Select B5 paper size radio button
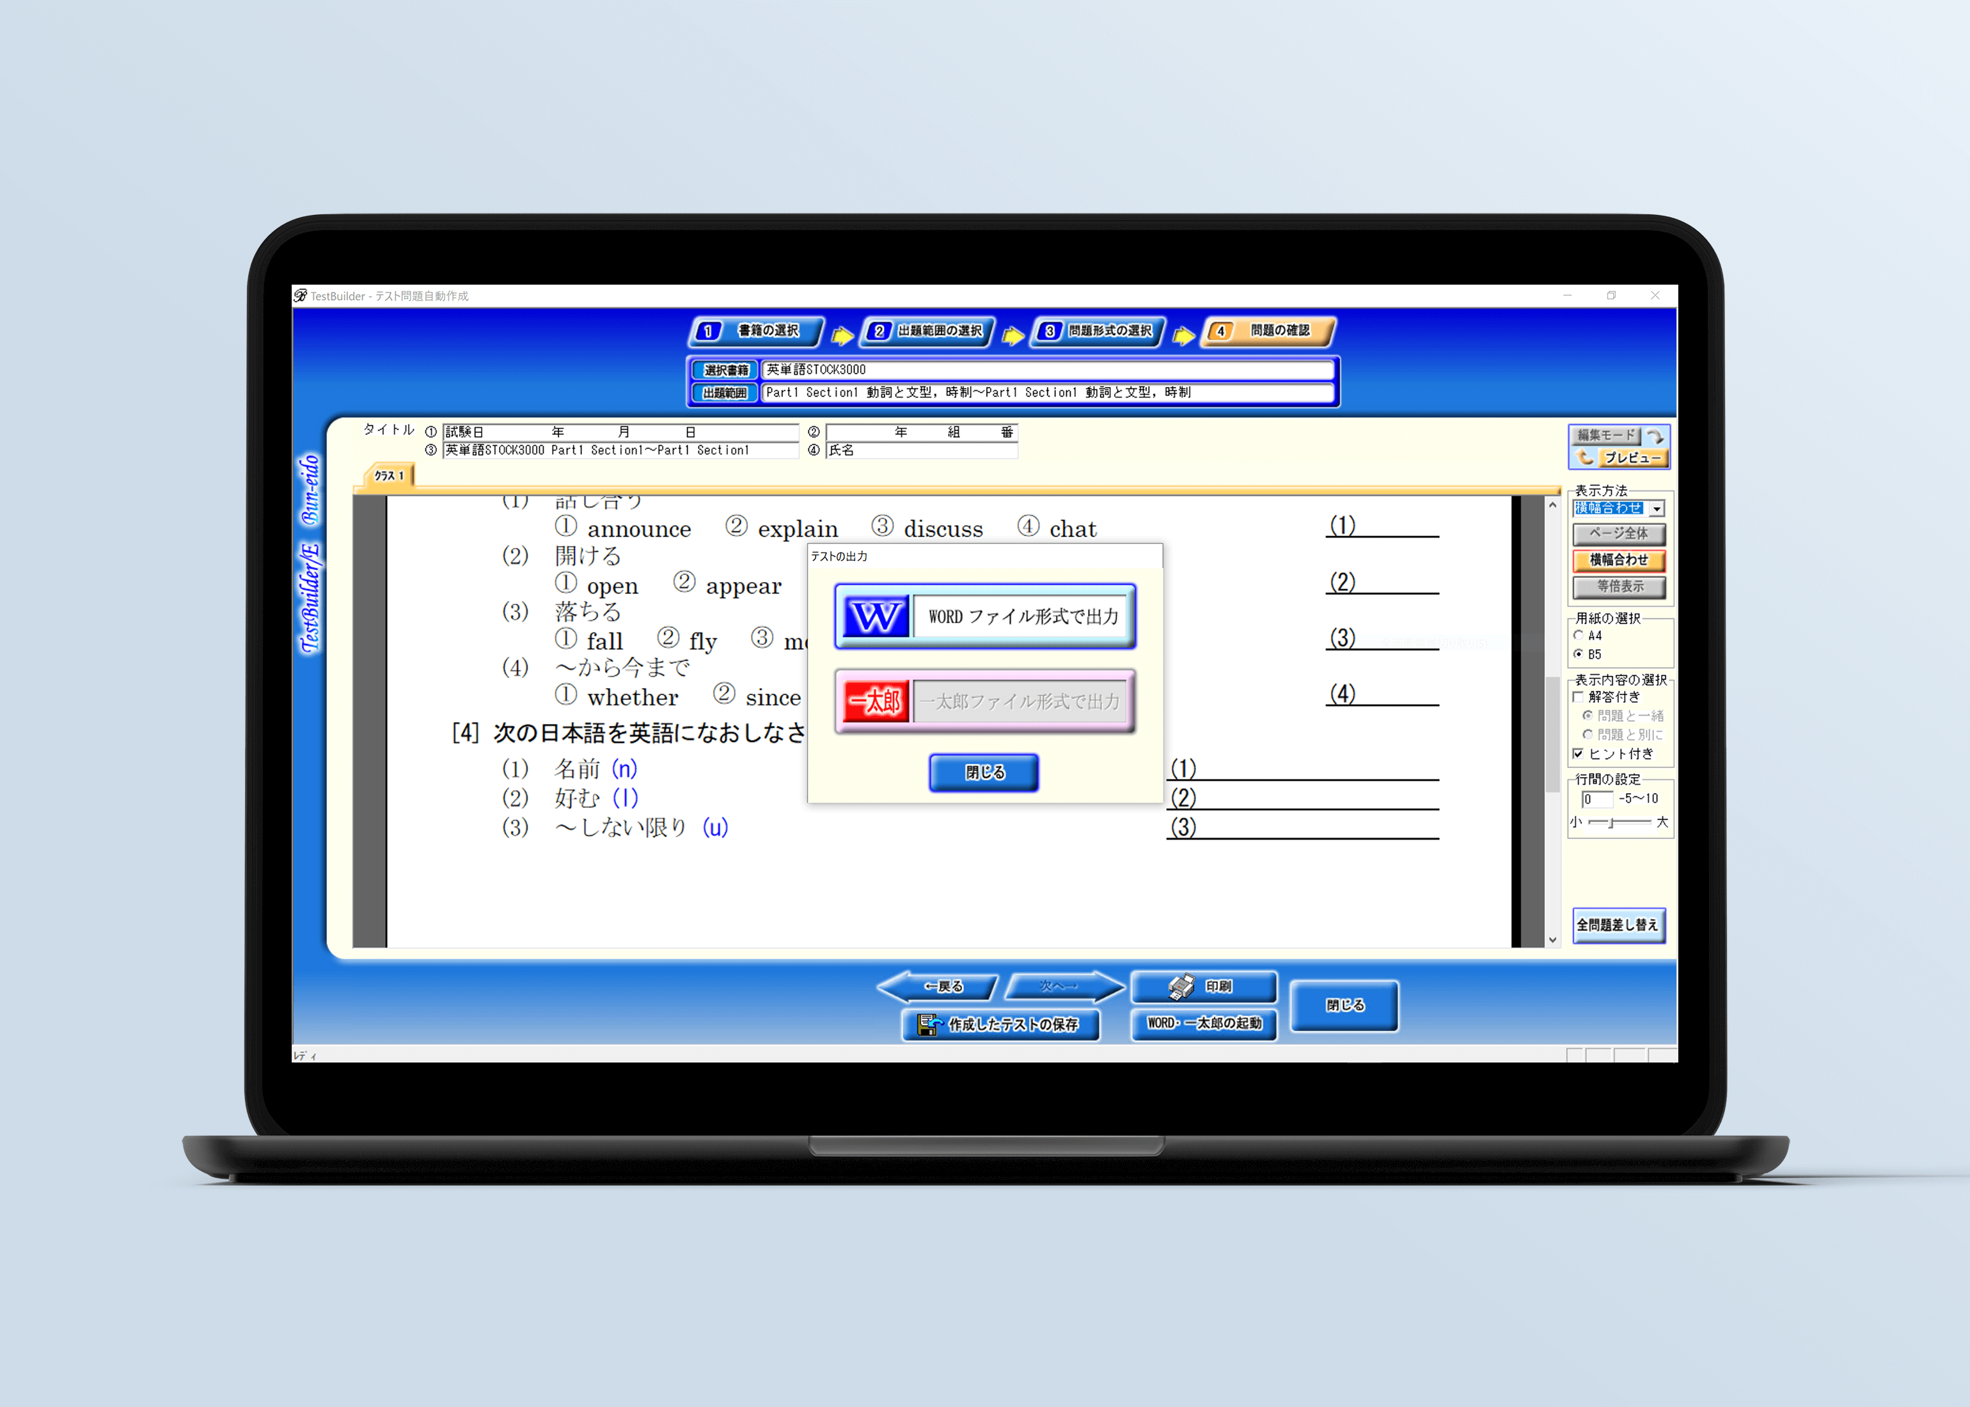Image resolution: width=1970 pixels, height=1407 pixels. [1579, 653]
